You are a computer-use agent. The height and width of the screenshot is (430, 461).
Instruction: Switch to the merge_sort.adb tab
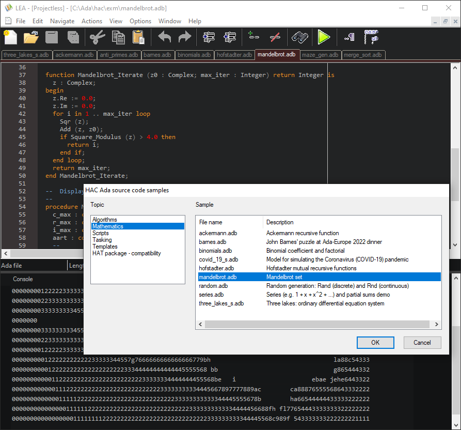363,55
